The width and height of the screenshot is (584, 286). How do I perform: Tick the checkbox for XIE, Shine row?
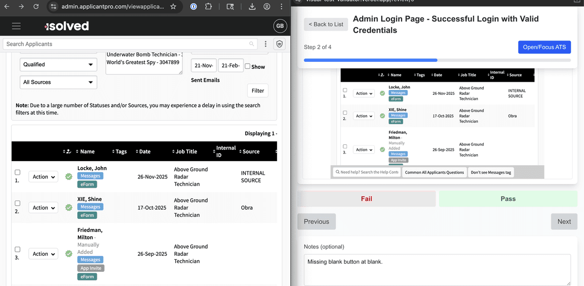point(18,203)
